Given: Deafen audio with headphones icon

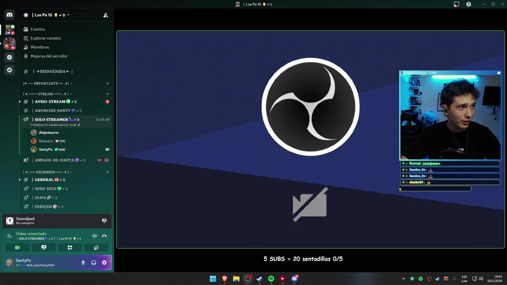Looking at the screenshot, I should tap(93, 262).
